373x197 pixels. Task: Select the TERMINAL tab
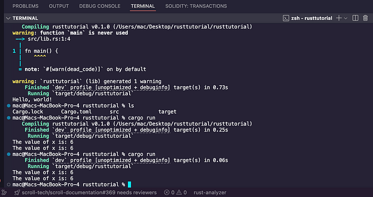point(143,6)
